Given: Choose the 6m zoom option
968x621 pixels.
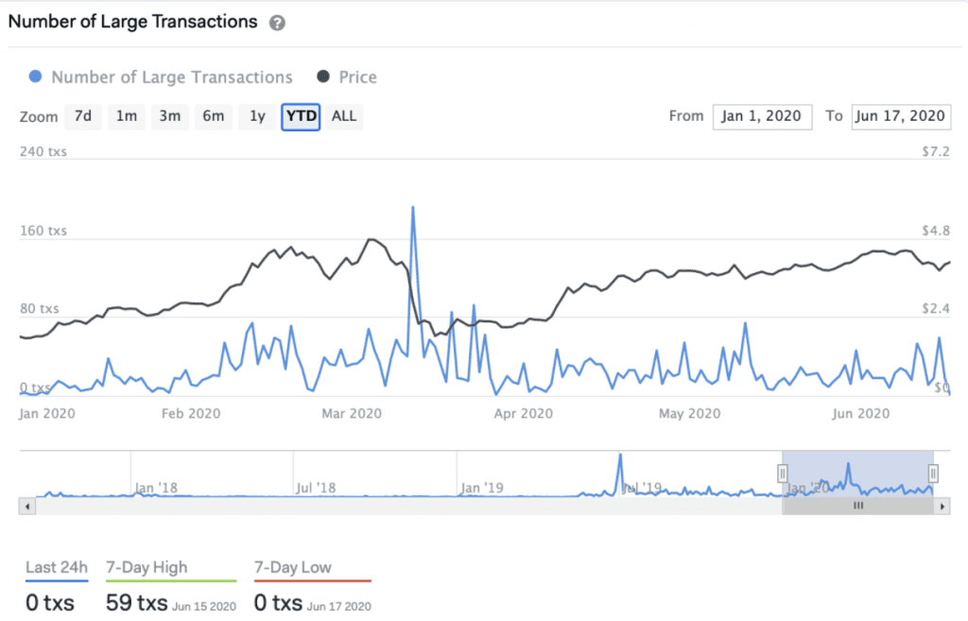Looking at the screenshot, I should (x=214, y=116).
